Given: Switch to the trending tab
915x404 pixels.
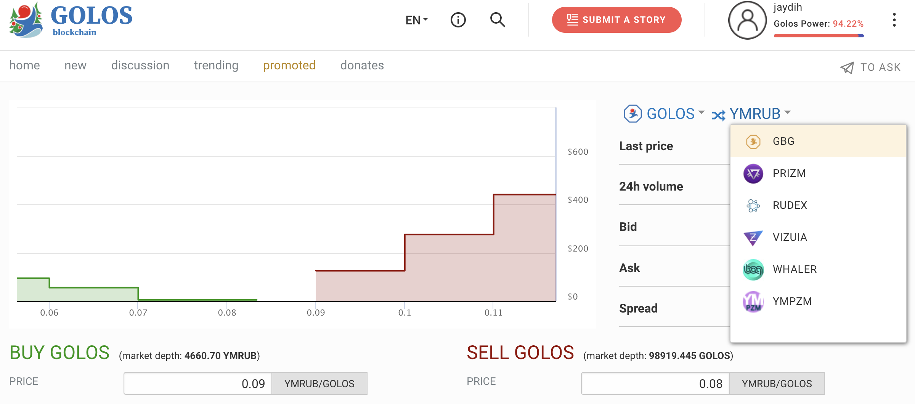Looking at the screenshot, I should (x=216, y=66).
